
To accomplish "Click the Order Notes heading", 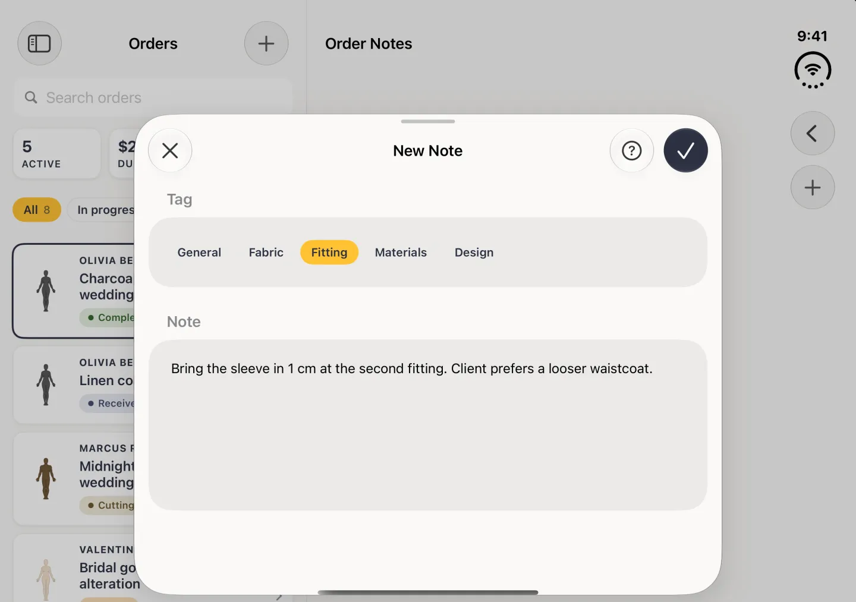I will 369,43.
